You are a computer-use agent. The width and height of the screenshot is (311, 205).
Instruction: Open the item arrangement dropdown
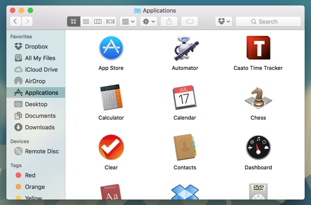[x=128, y=21]
